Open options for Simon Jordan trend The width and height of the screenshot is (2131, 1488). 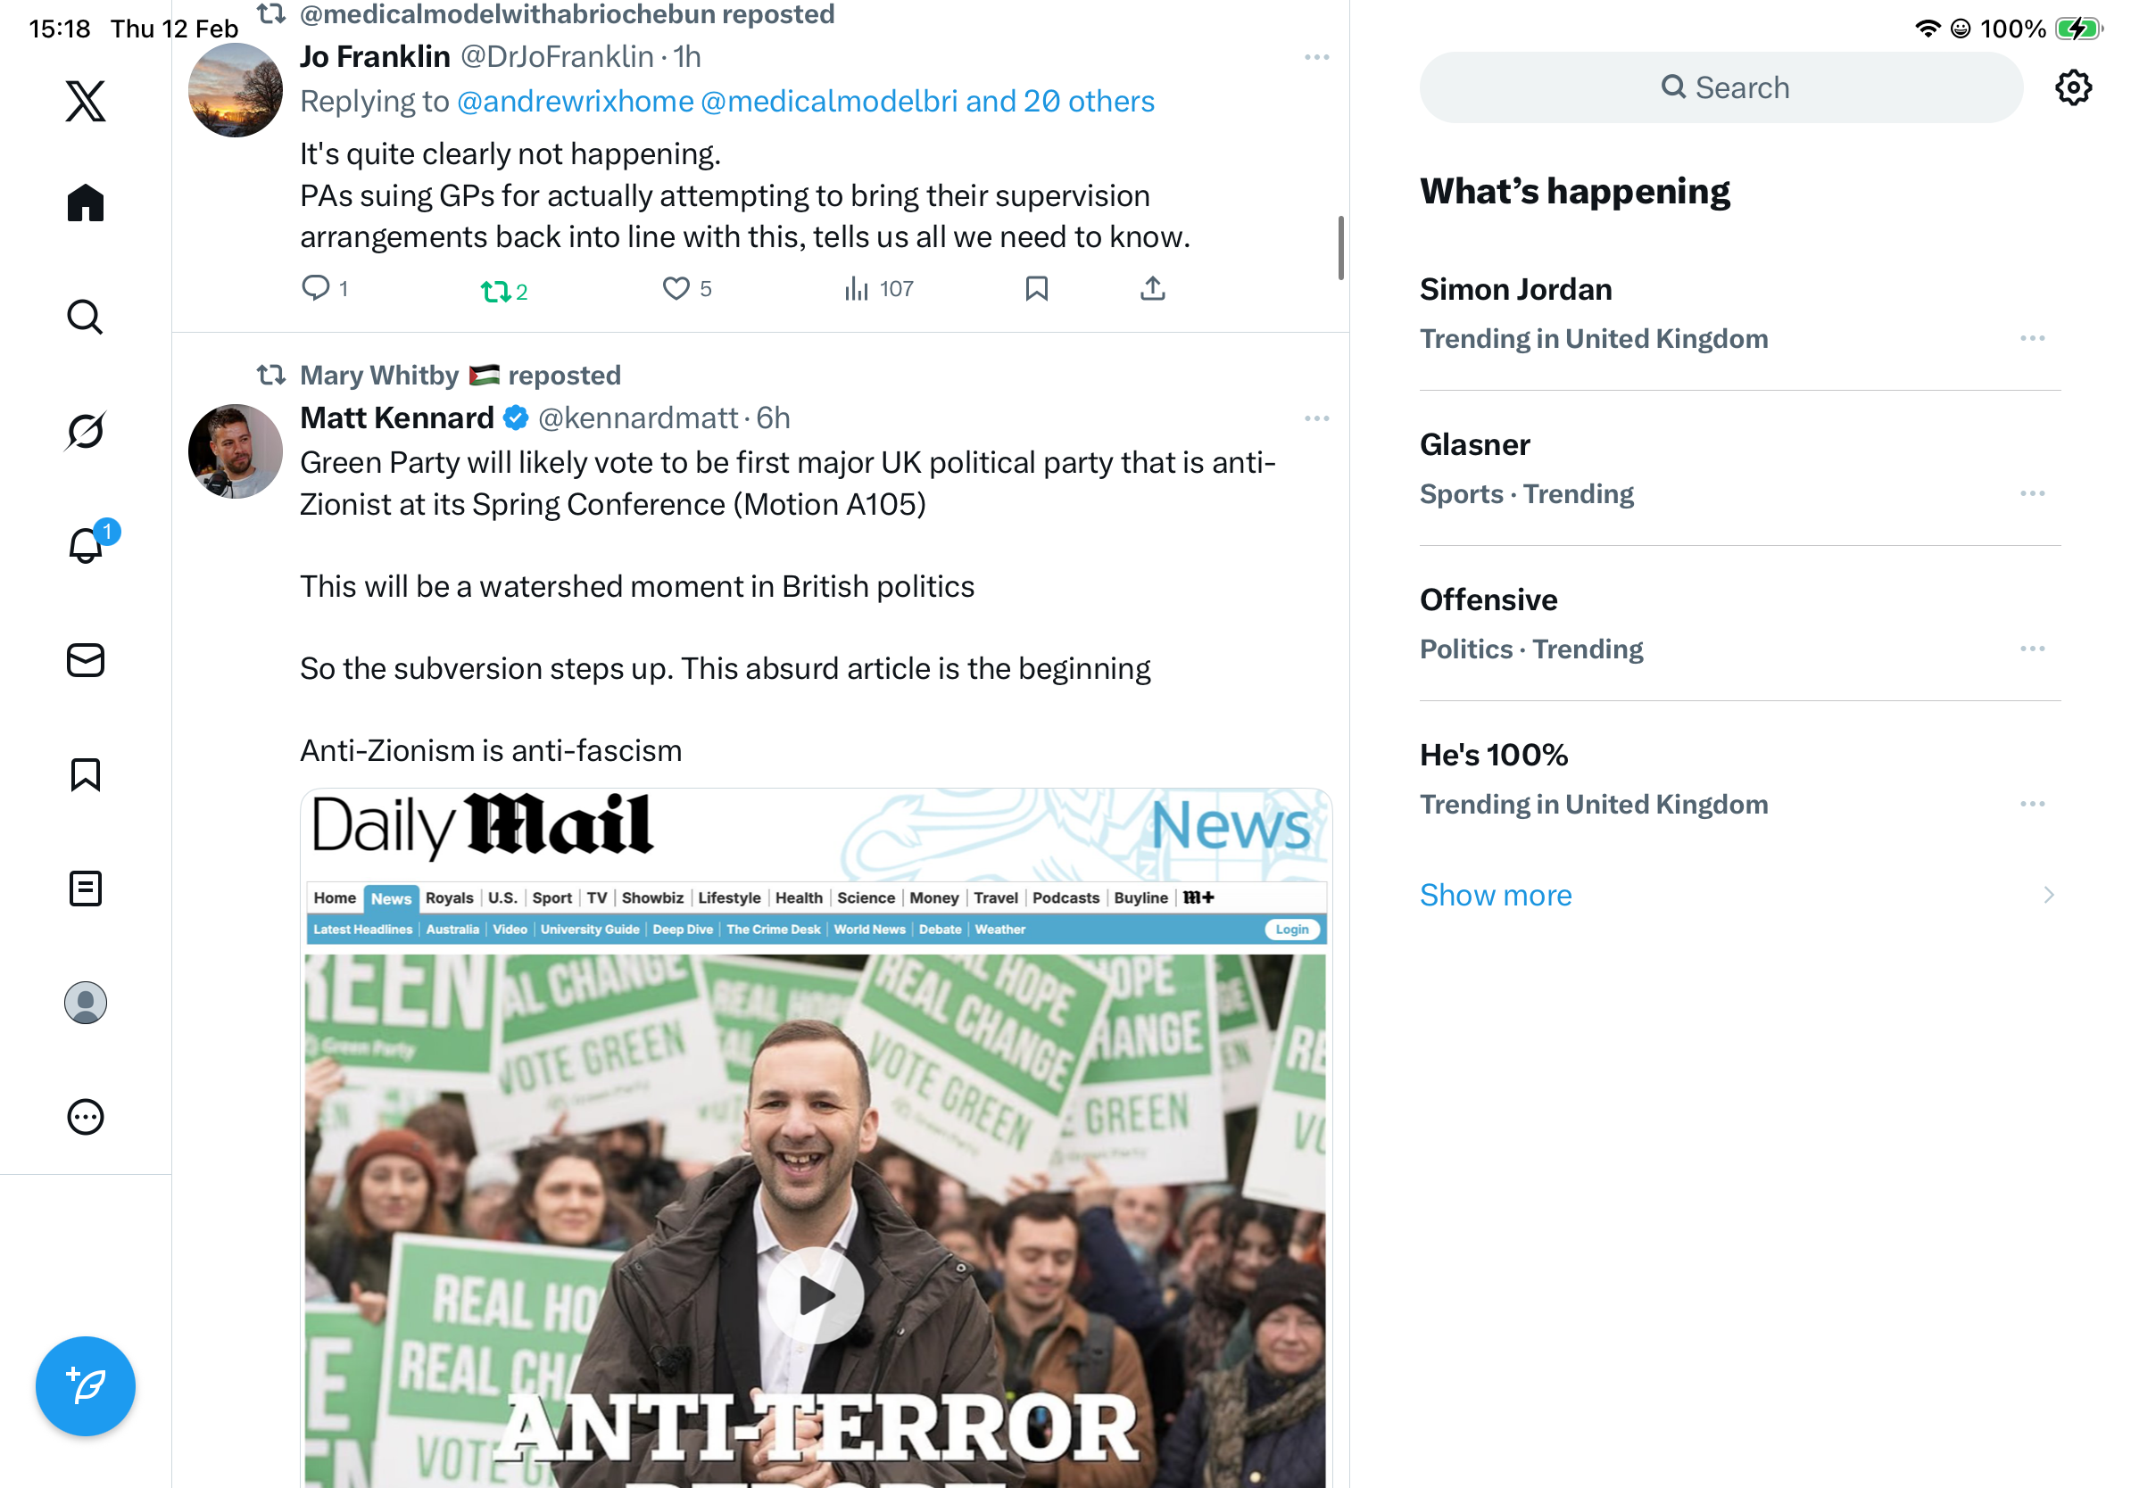coord(2032,339)
